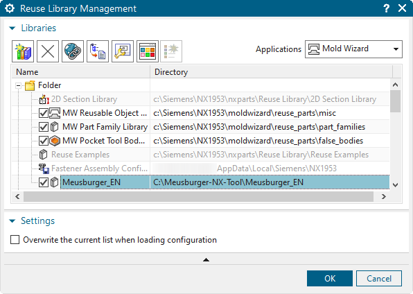The height and width of the screenshot is (294, 413).
Task: Click the Meusburger_EN library icon
Action: point(54,182)
